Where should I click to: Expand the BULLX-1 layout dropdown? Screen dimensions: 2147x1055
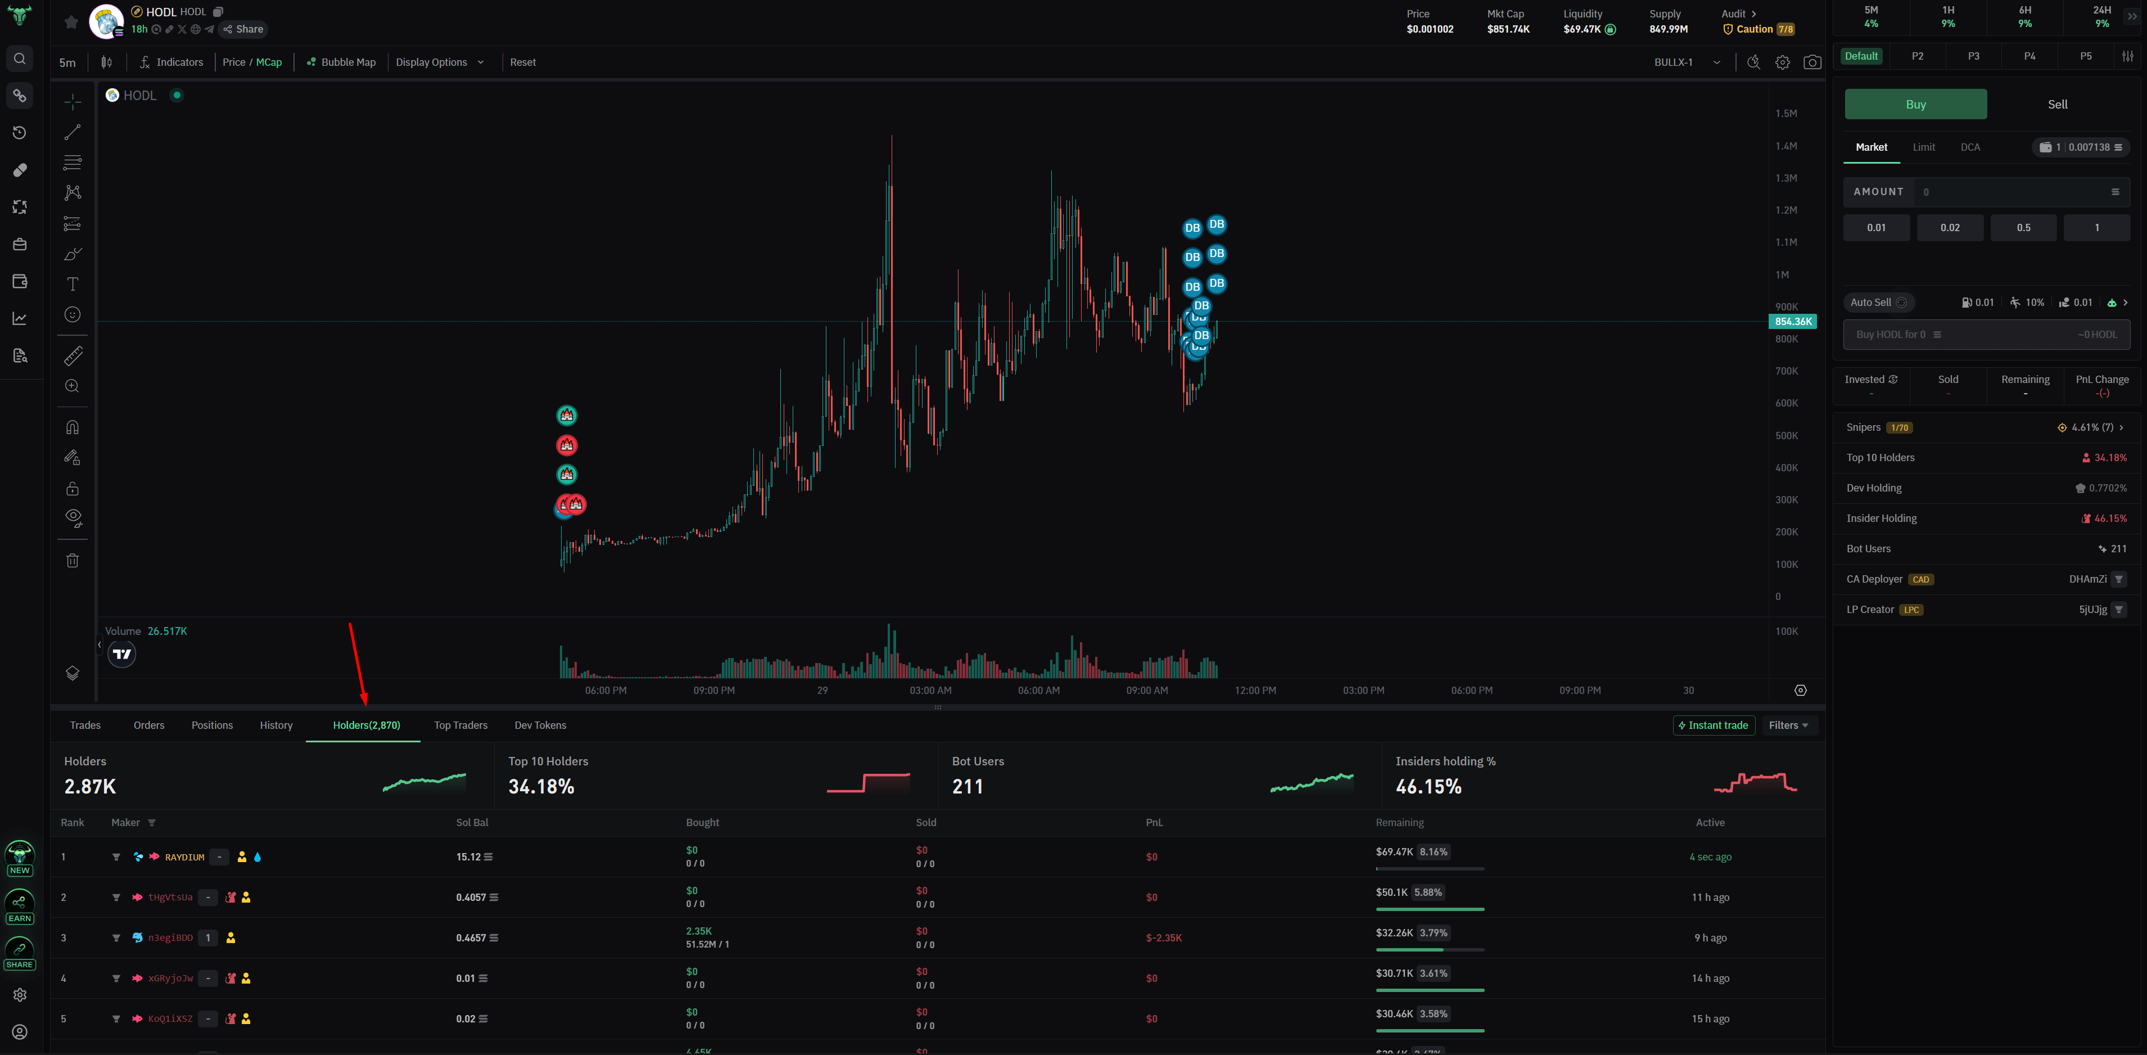pos(1688,62)
